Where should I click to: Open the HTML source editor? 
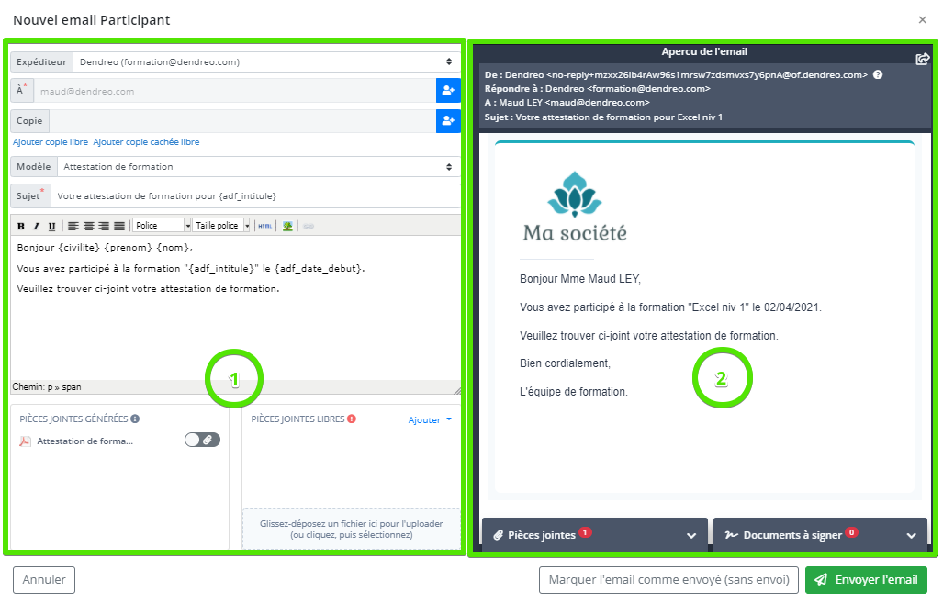click(x=264, y=226)
